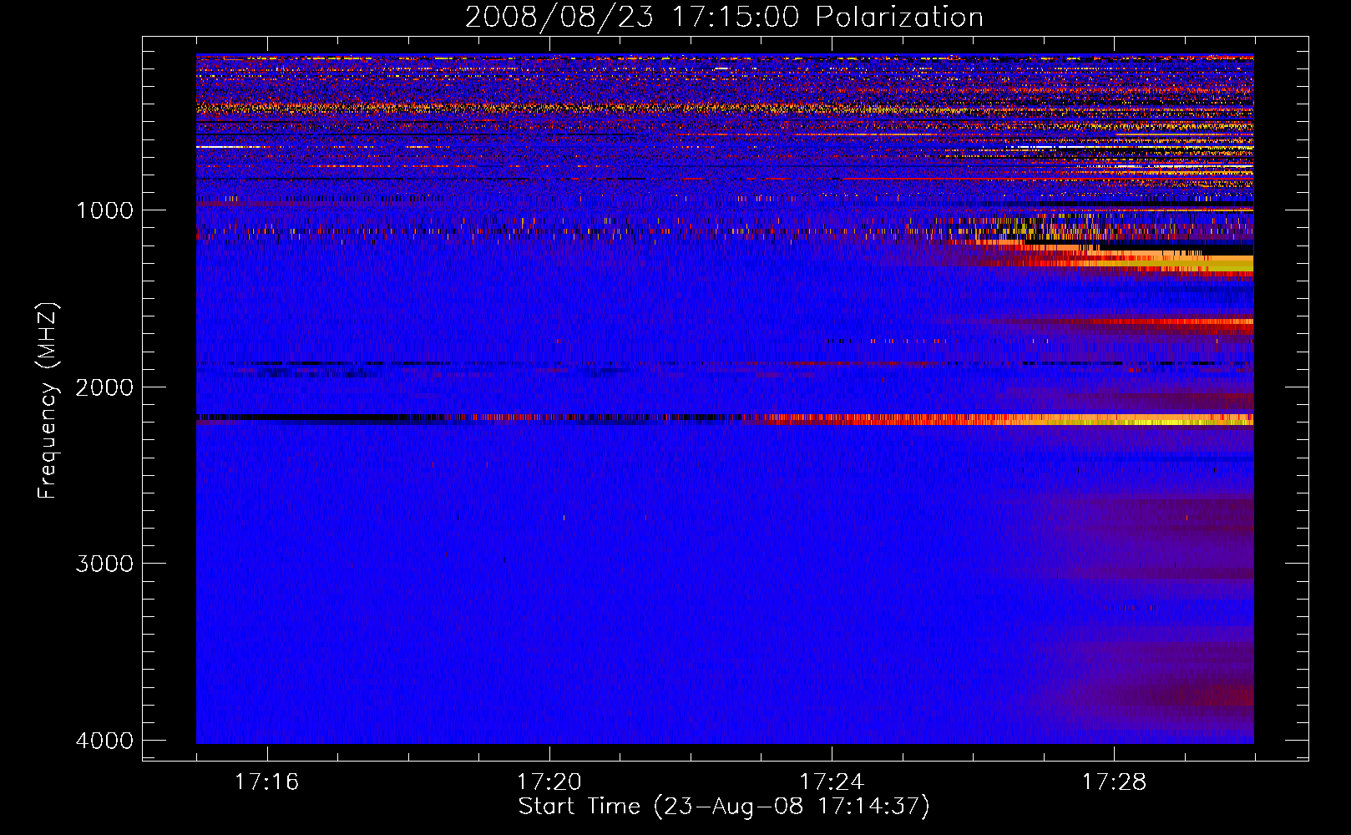Click the plot title '2008/08/23 17:15:00 Polarization'
The height and width of the screenshot is (835, 1351).
coord(724,17)
